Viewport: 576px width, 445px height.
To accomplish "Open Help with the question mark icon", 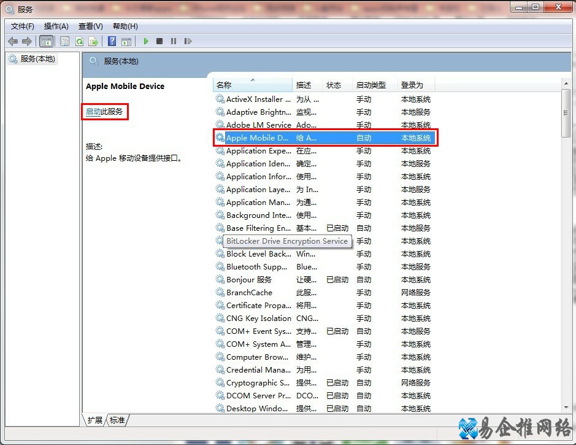I will click(x=112, y=41).
